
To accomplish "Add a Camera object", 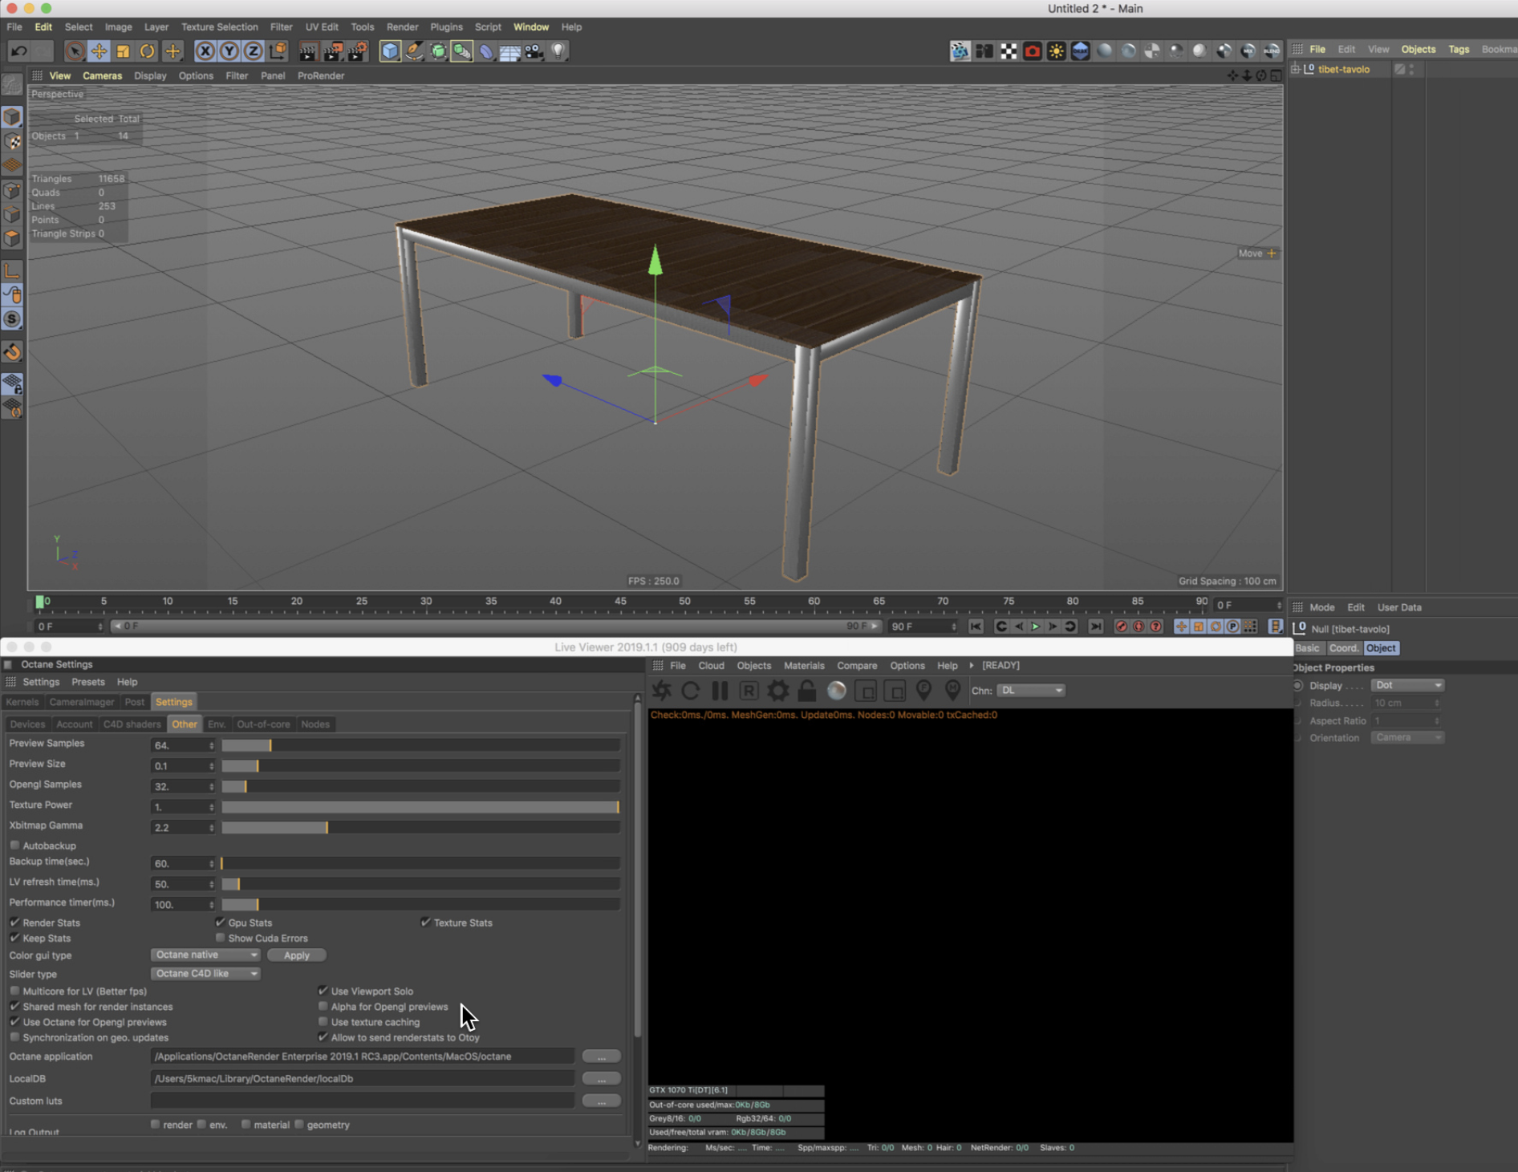I will coord(534,51).
